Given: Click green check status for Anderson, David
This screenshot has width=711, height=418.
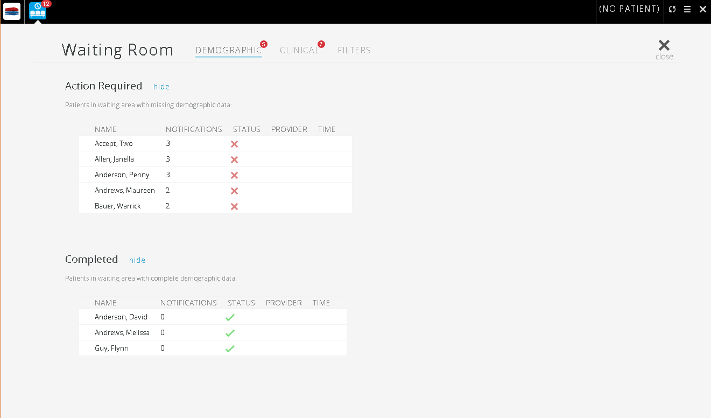Looking at the screenshot, I should 230,317.
